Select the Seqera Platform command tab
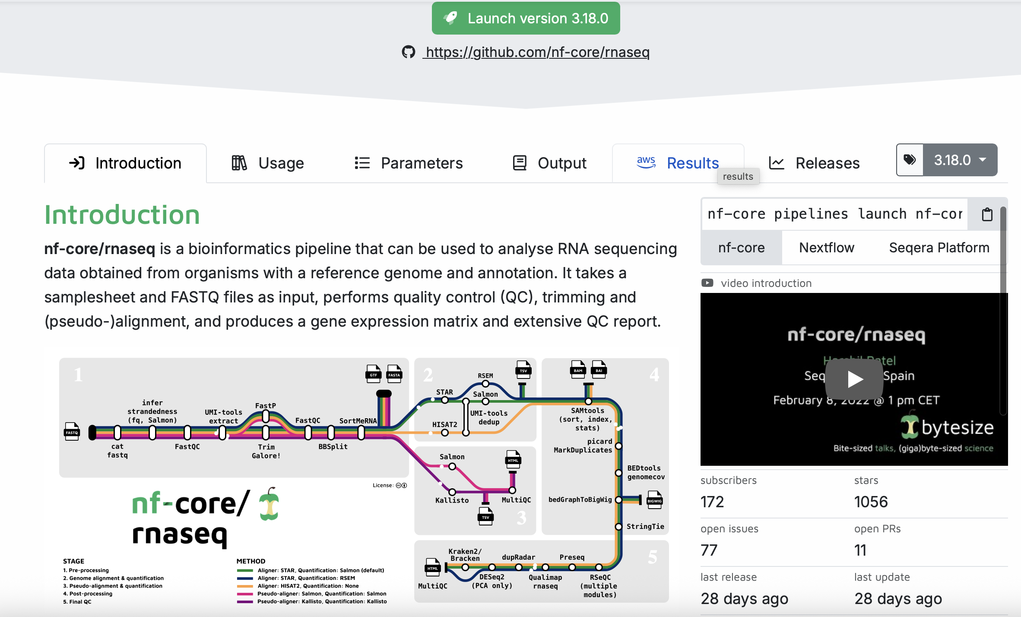1021x617 pixels. (x=939, y=248)
